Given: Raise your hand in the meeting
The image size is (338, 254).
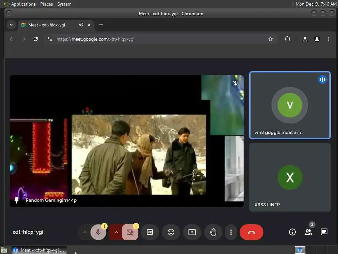Looking at the screenshot, I should [x=213, y=232].
